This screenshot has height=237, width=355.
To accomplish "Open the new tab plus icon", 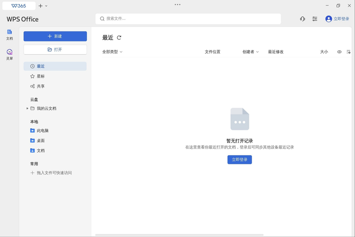I will 41,6.
